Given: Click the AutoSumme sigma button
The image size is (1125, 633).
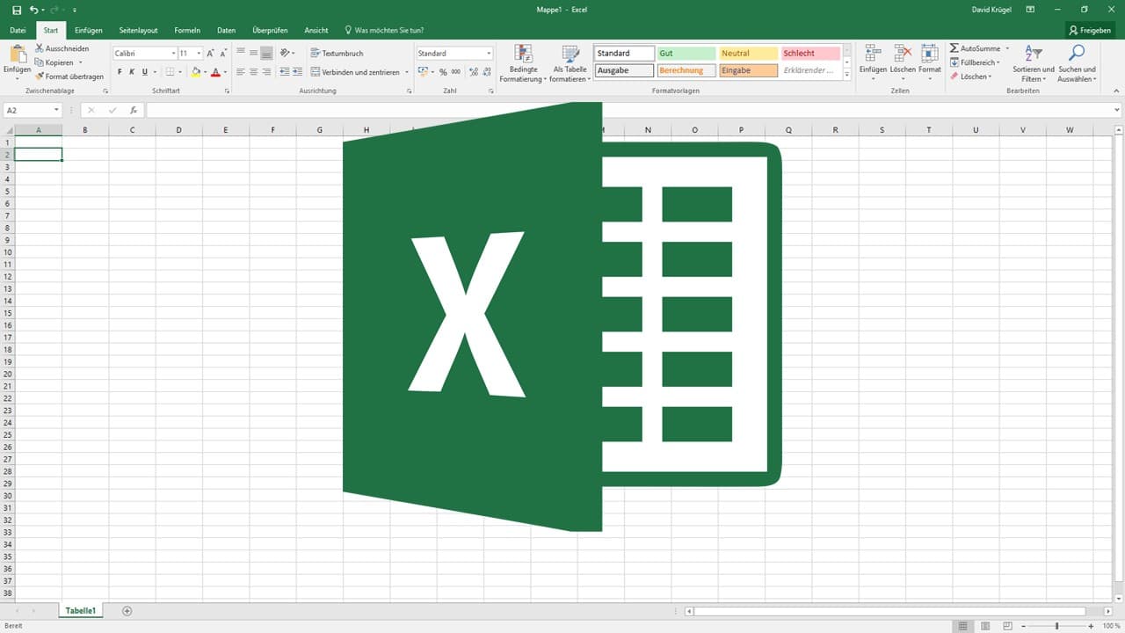Looking at the screenshot, I should tap(976, 48).
